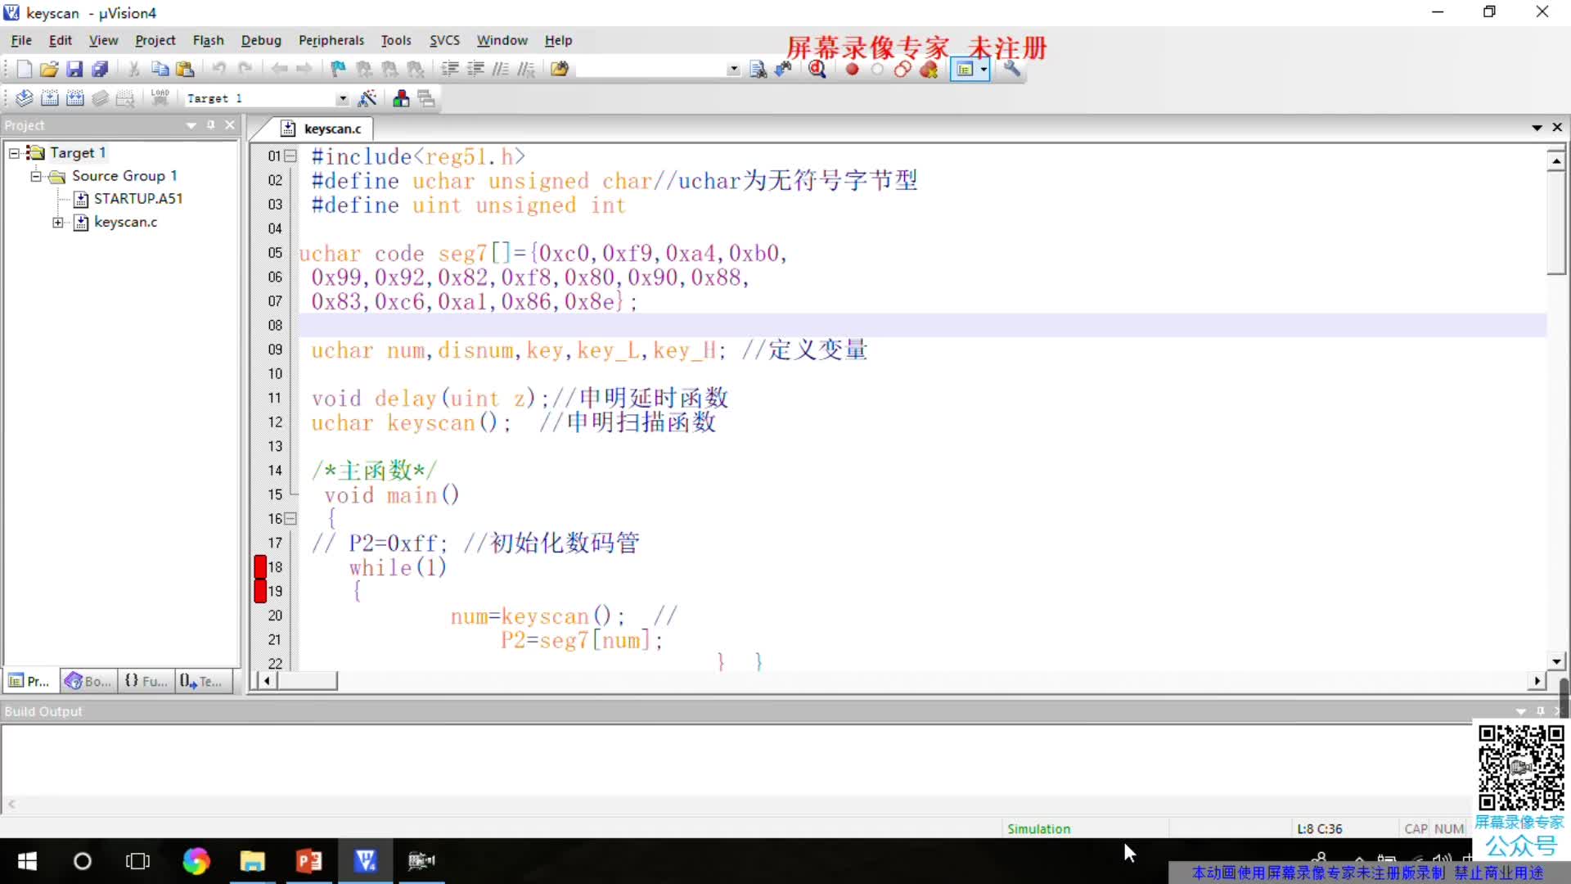Viewport: 1571px width, 884px height.
Task: Open Manage Components with the colored blocks icon
Action: point(401,98)
